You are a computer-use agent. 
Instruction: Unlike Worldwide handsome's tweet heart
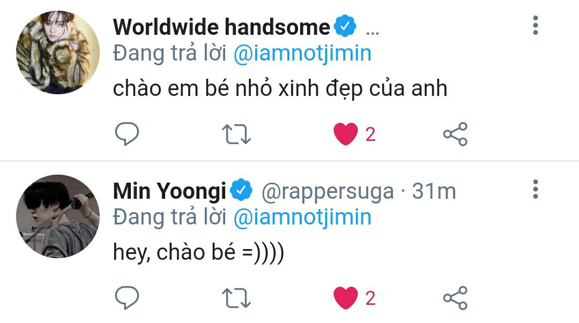(x=346, y=134)
